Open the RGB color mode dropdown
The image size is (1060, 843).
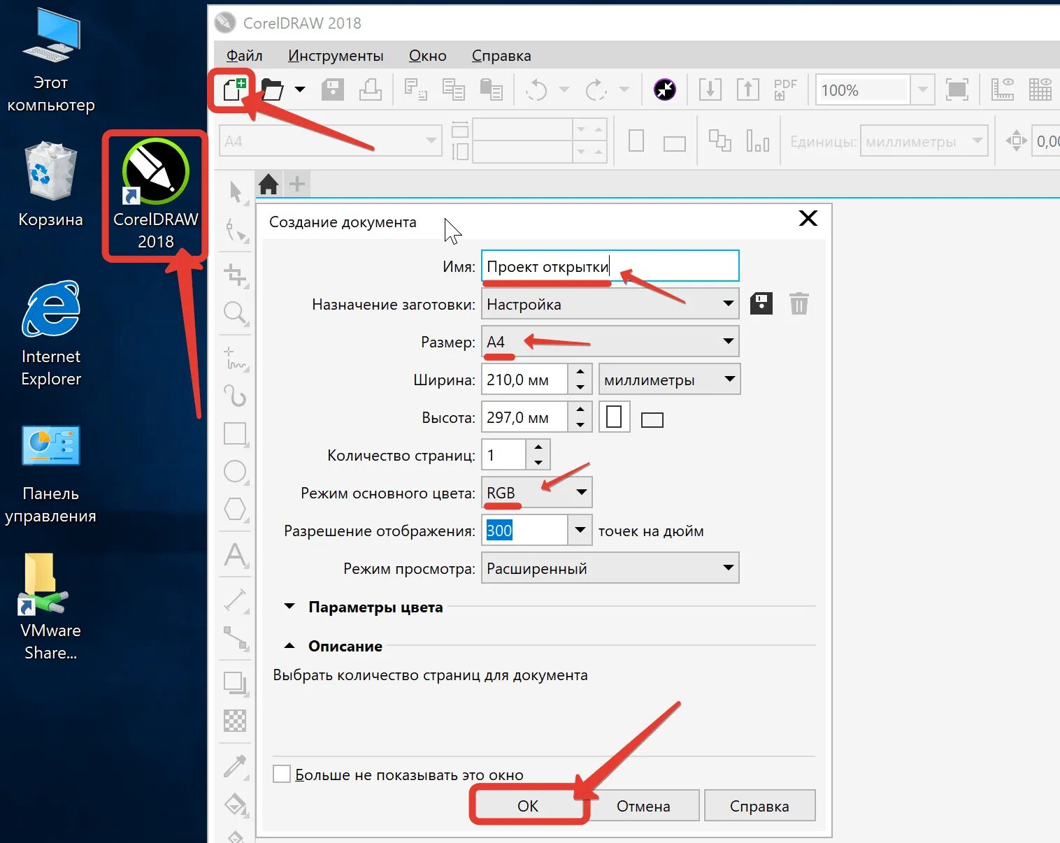[x=536, y=493]
